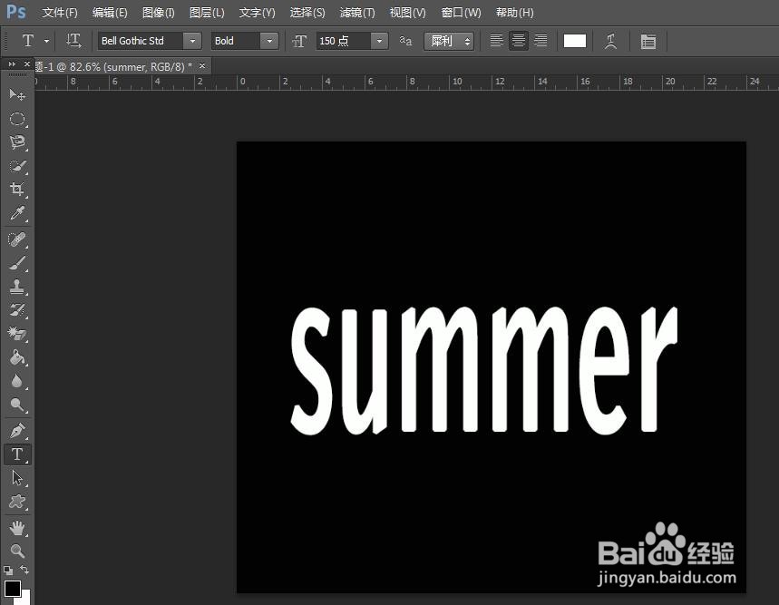Align text left
The height and width of the screenshot is (605, 779).
(496, 41)
